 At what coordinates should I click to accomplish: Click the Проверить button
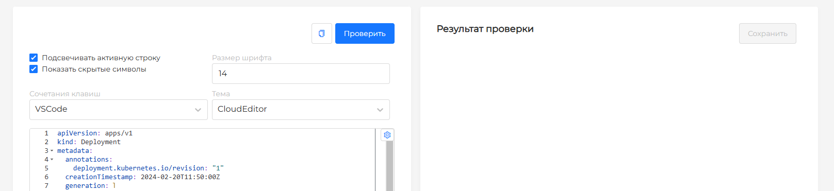click(365, 33)
